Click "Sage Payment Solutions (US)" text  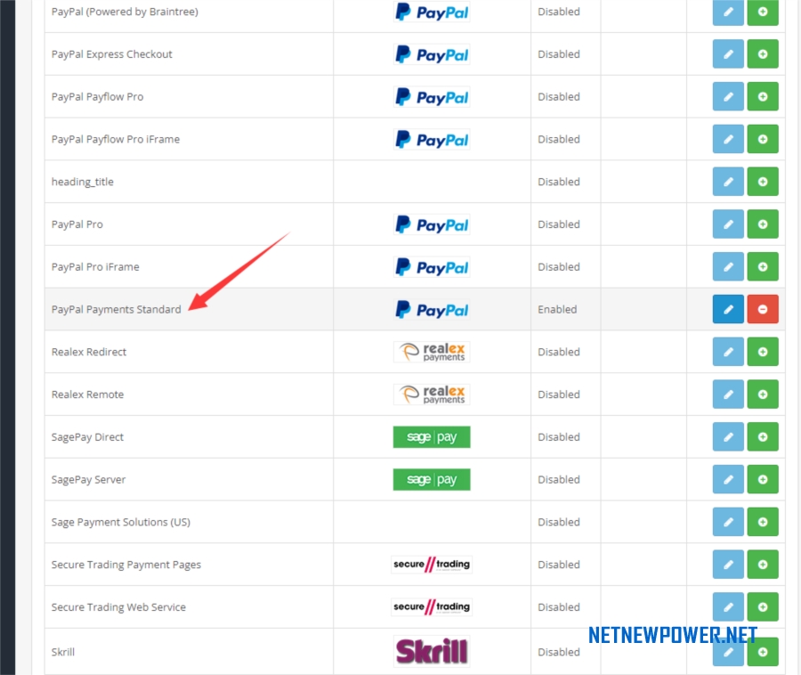(x=120, y=522)
